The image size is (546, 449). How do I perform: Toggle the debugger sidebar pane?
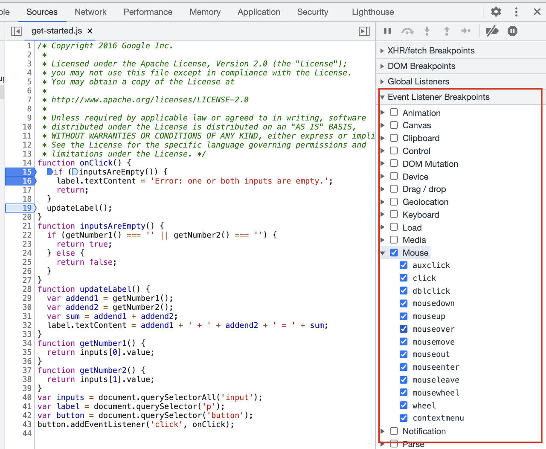(x=364, y=31)
